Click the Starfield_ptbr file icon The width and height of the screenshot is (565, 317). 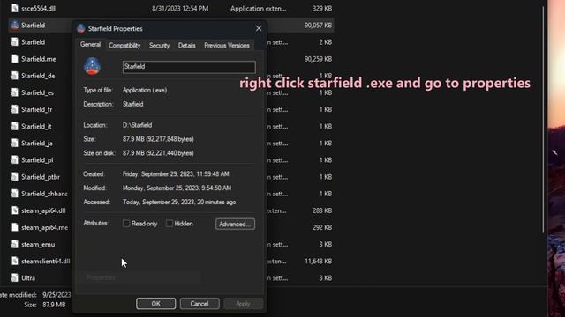coord(14,177)
